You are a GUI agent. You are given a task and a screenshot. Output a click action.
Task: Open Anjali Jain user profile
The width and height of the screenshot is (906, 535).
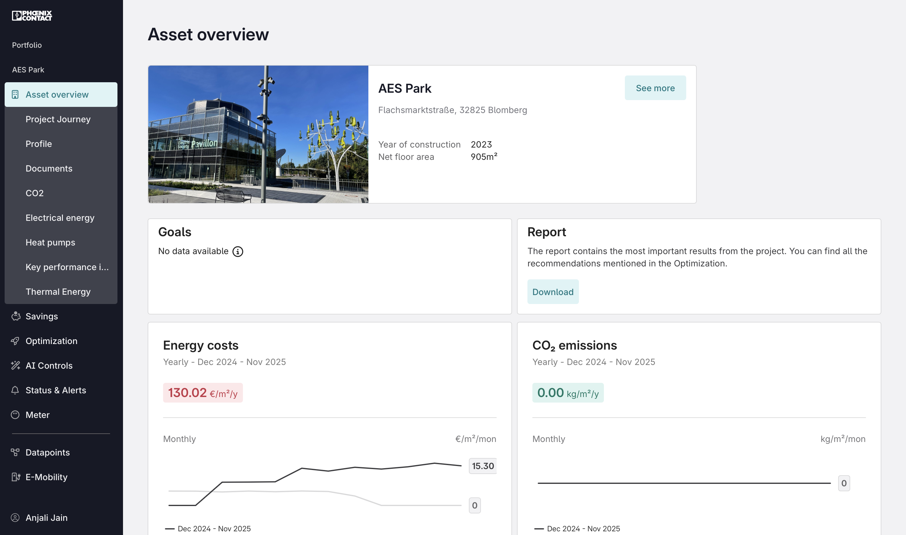pos(46,517)
